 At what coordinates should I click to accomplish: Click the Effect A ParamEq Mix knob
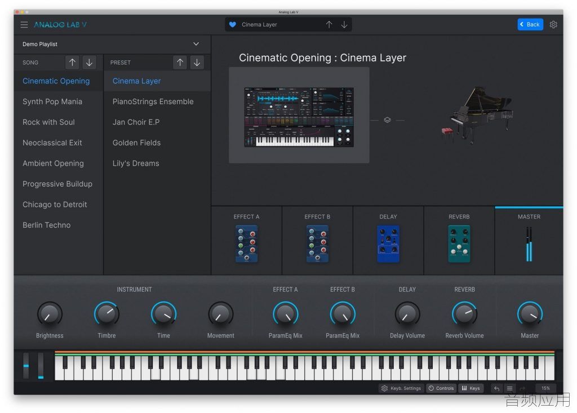[x=286, y=314]
